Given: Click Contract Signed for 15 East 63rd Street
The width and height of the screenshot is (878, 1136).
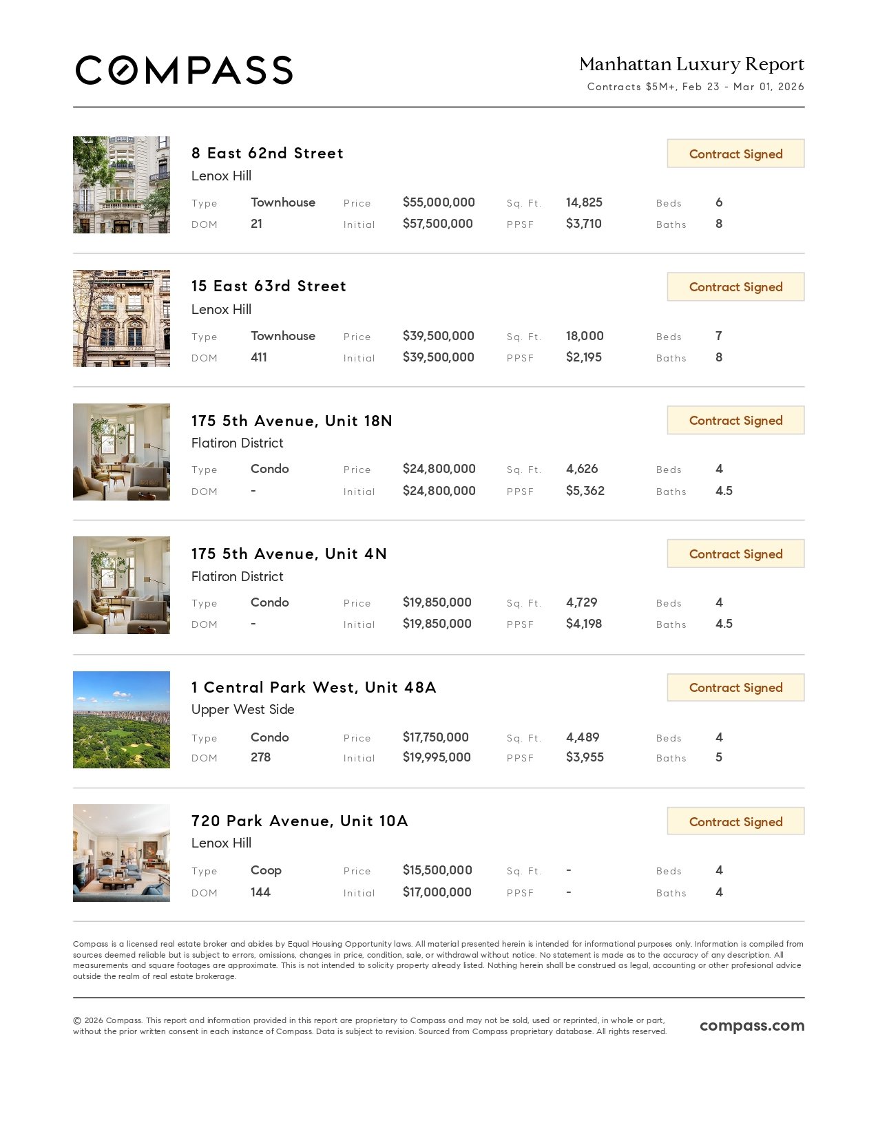Looking at the screenshot, I should (x=735, y=287).
